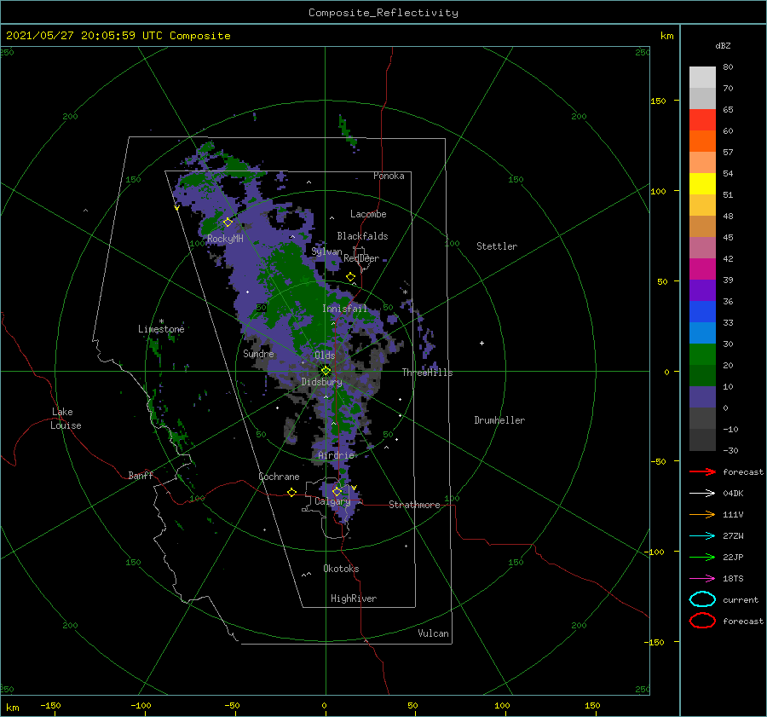Click the Strathmore town label
767x717 pixels.
point(414,505)
